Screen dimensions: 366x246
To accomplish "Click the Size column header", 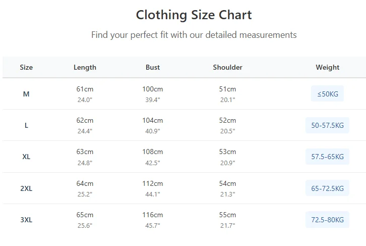I will [26, 67].
